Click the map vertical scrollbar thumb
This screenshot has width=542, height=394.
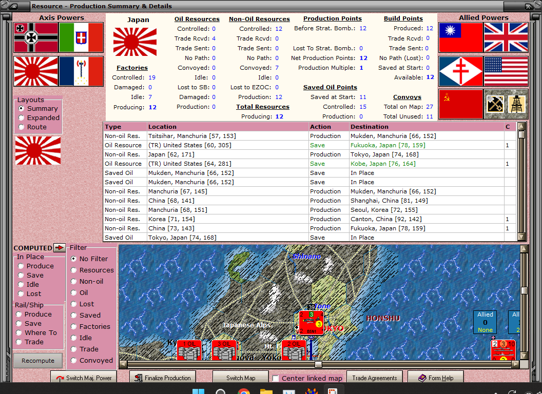coord(524,291)
